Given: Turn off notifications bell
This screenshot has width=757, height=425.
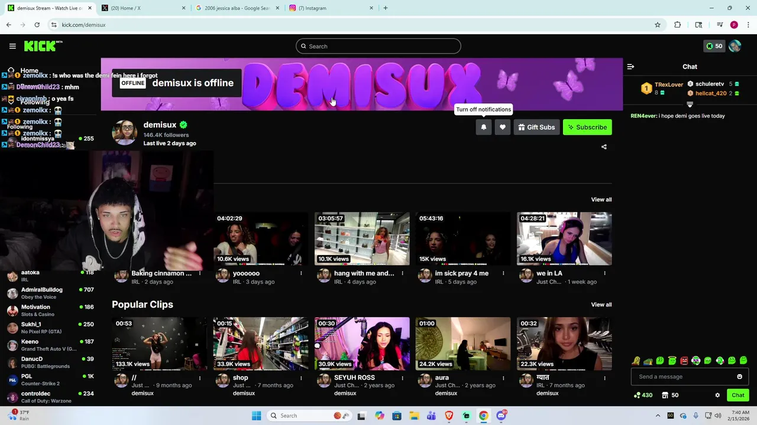Looking at the screenshot, I should tap(484, 127).
